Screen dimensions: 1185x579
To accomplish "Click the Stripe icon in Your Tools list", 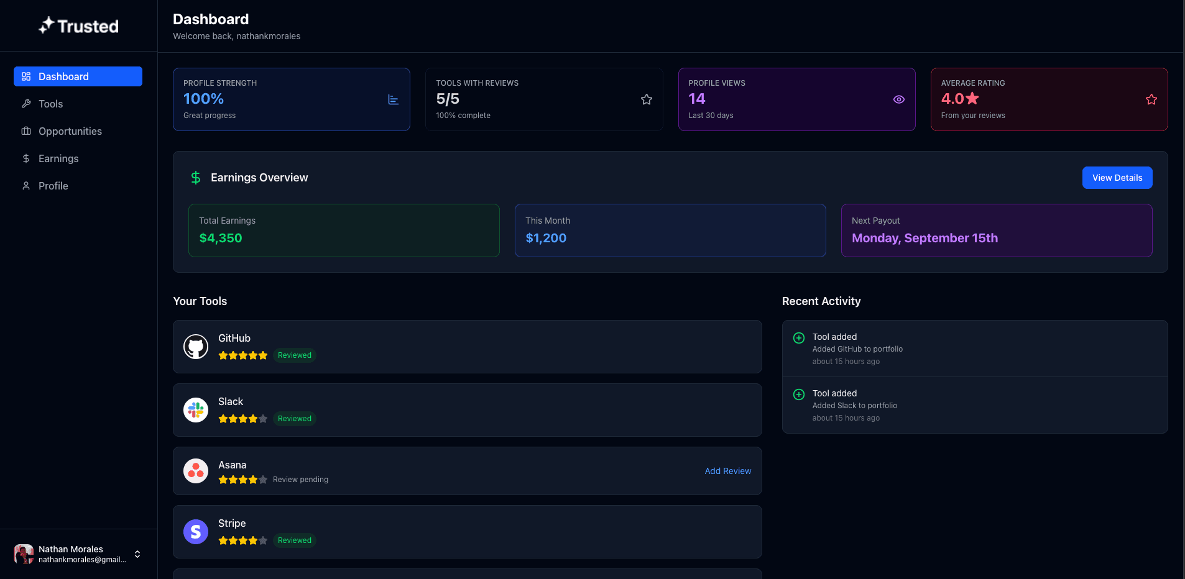I will pos(196,532).
